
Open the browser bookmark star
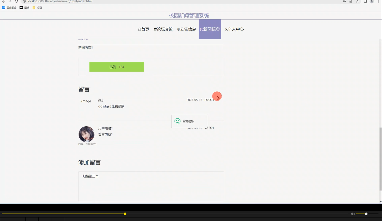(x=357, y=2)
